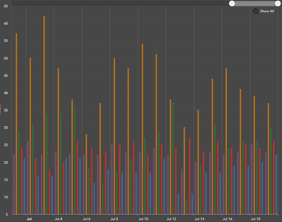The image size is (282, 222).
Task: Select the tallest orange bar reaching 62
Action: coord(44,79)
